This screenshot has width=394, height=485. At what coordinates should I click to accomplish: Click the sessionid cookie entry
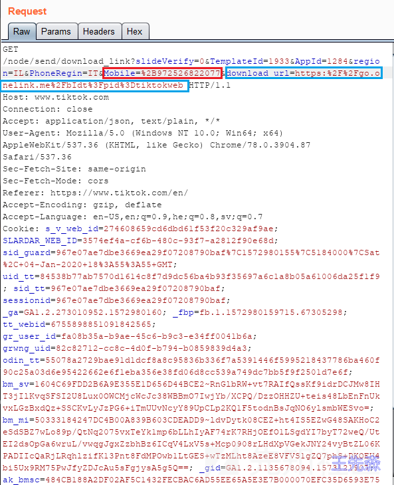pos(116,300)
